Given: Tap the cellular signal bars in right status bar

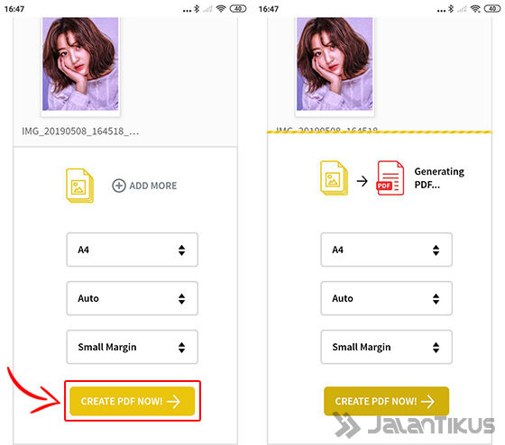Looking at the screenshot, I should pyautogui.click(x=462, y=9).
